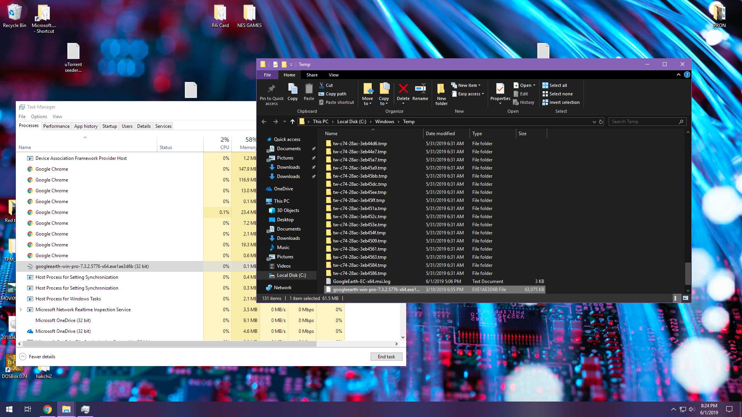Image resolution: width=742 pixels, height=417 pixels.
Task: Click the Task Manager horizontal scrollbar
Action: pos(170,344)
